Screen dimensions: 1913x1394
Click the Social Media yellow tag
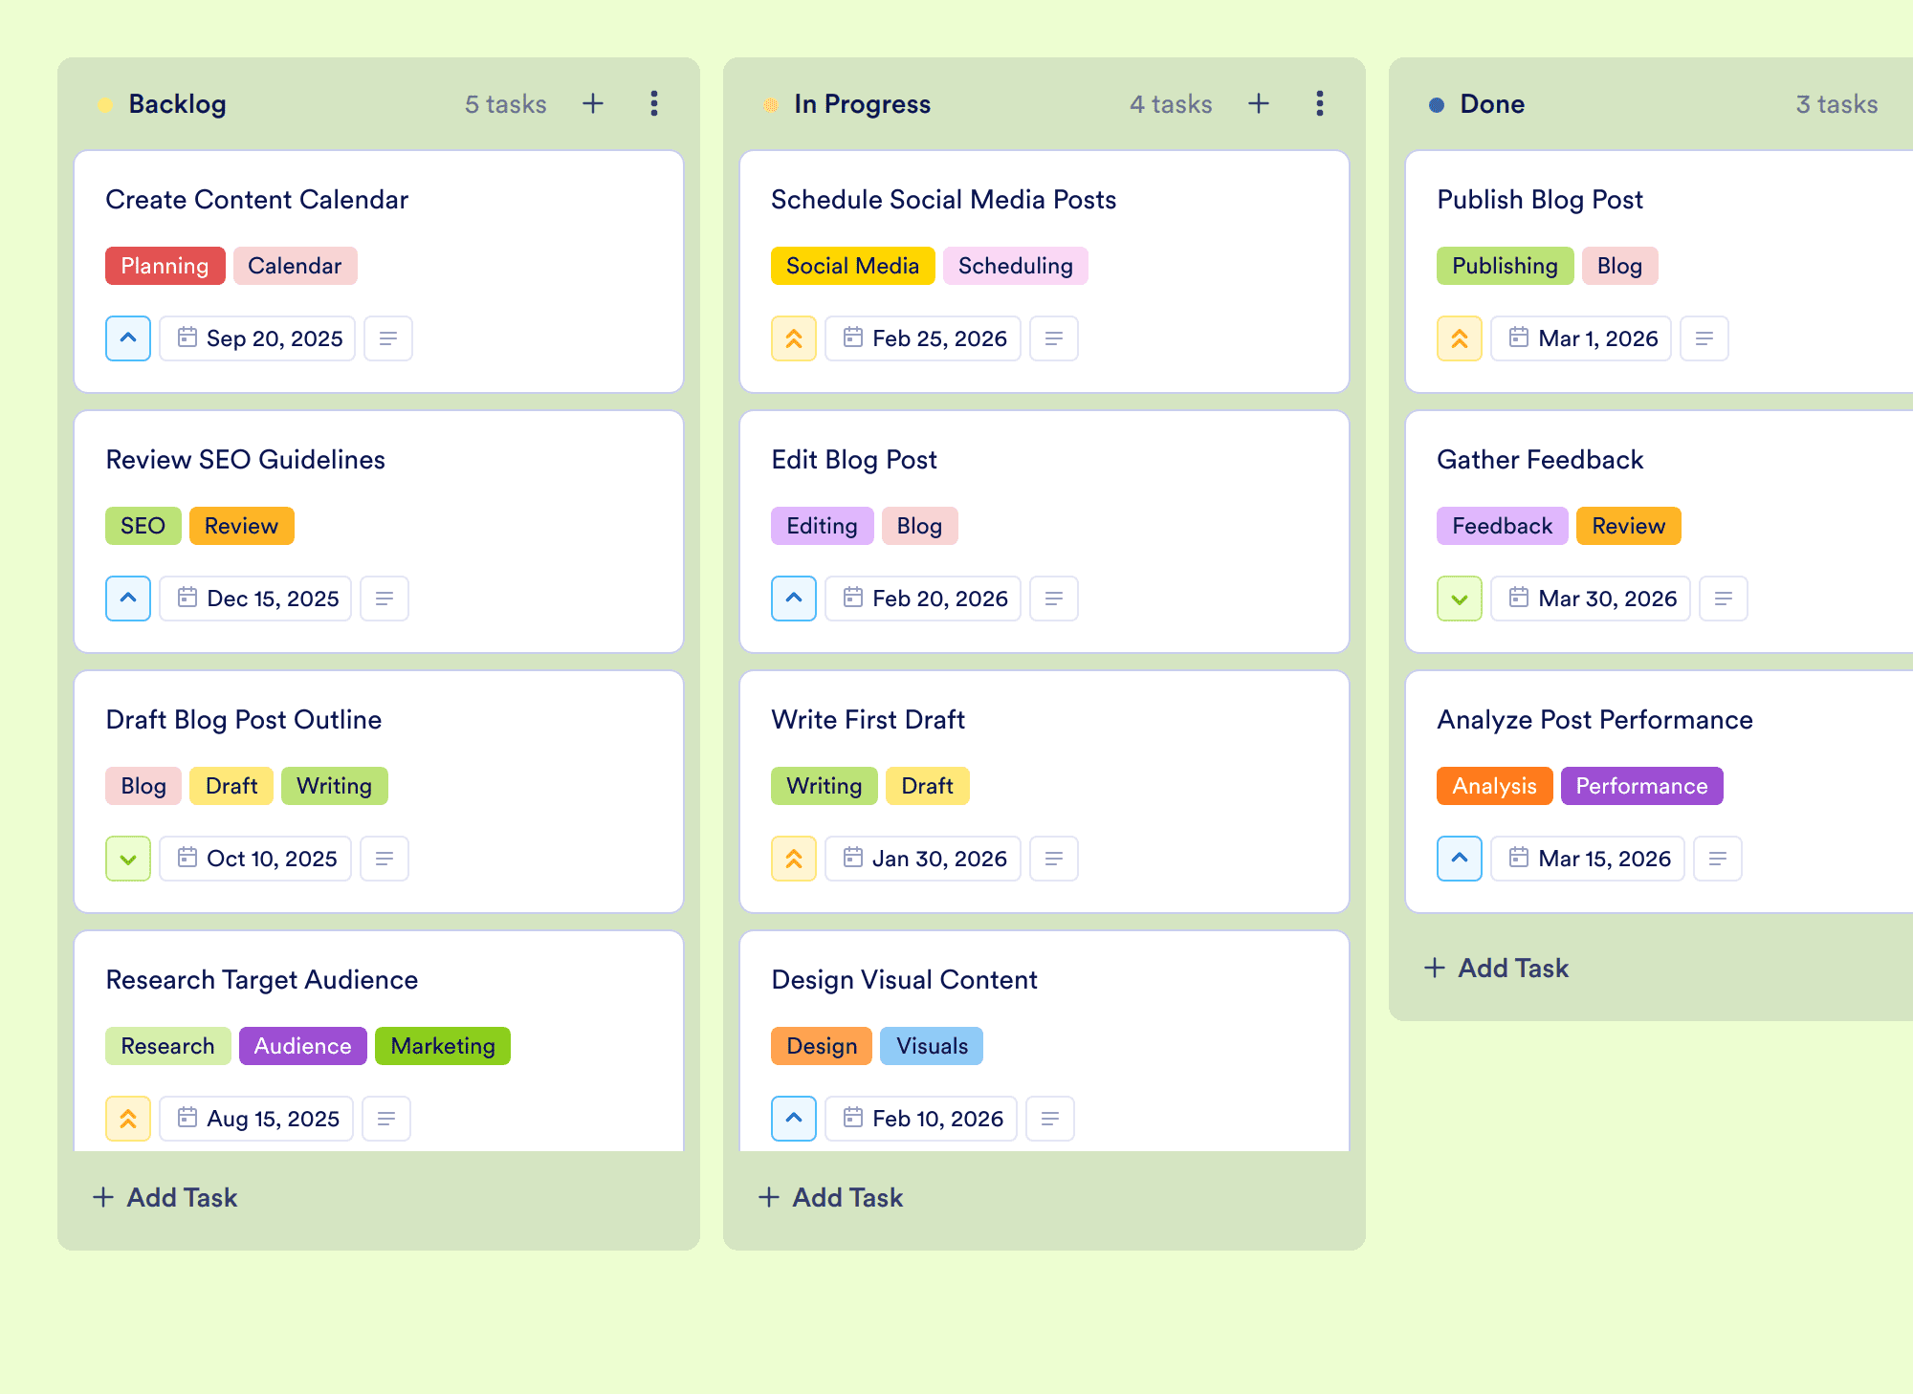[x=852, y=266]
